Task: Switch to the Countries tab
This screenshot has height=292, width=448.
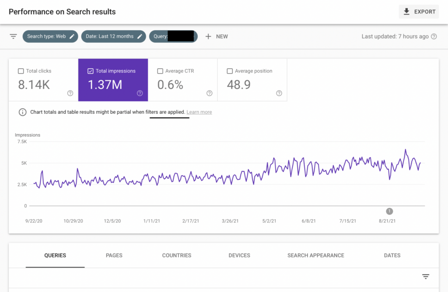Action: point(177,255)
